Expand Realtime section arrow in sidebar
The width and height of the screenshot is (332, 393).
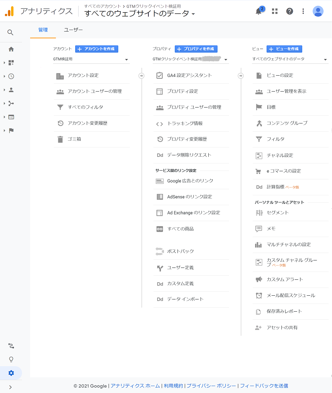point(4,76)
